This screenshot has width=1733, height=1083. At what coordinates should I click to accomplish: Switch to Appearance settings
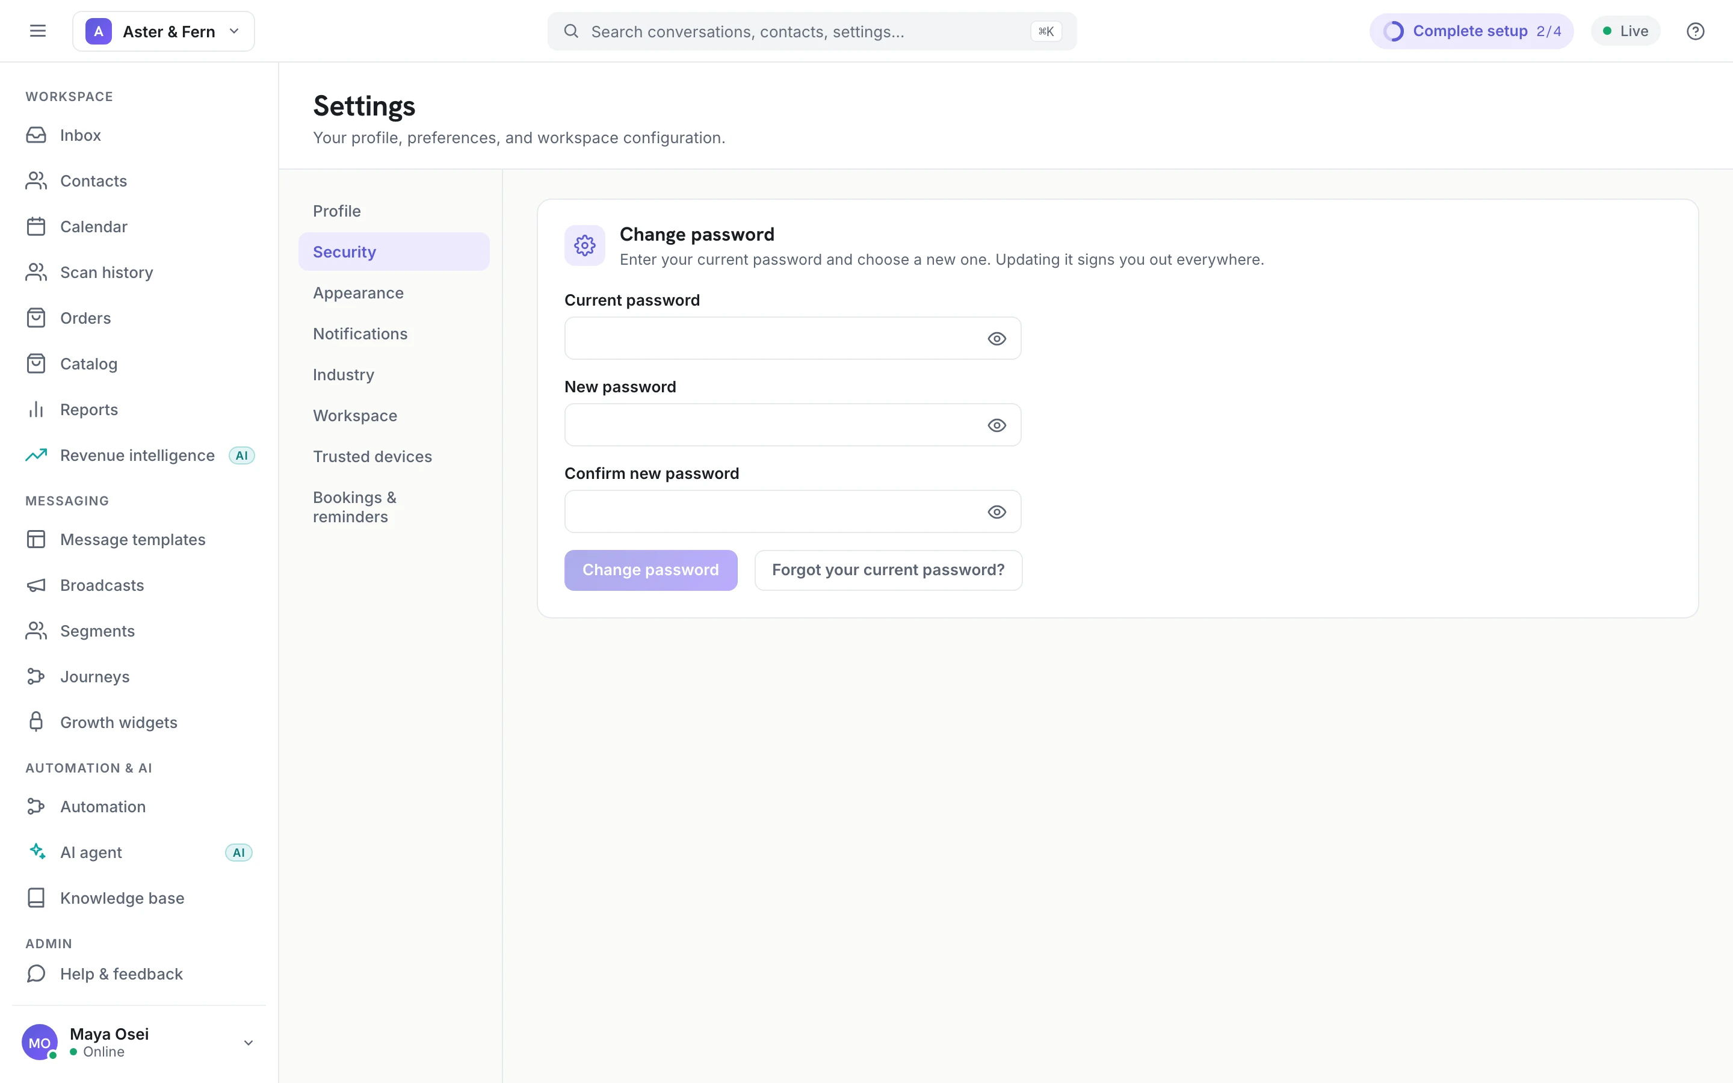tap(394, 292)
